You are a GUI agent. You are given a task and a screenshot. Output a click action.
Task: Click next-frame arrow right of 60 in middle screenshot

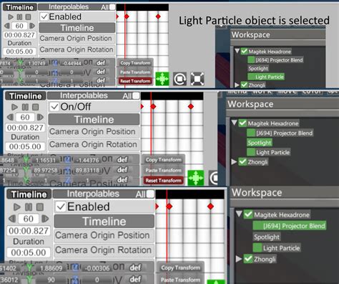[40, 117]
